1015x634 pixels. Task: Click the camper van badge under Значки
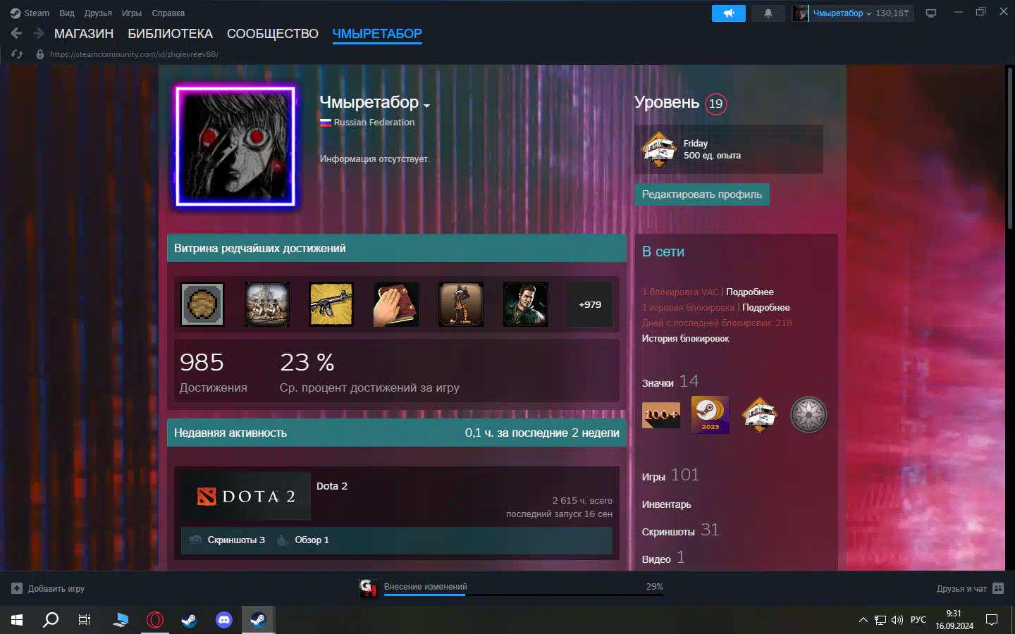760,415
